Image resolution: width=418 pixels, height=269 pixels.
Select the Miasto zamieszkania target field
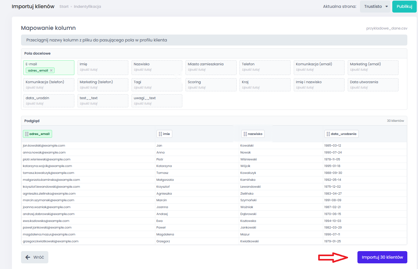coord(211,67)
